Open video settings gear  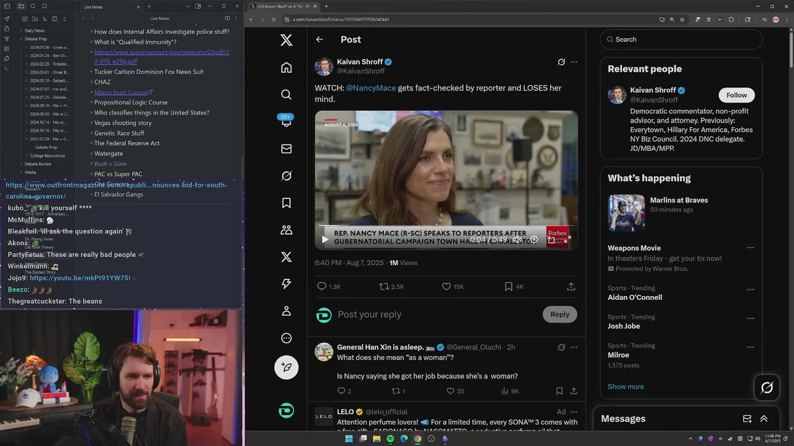533,239
